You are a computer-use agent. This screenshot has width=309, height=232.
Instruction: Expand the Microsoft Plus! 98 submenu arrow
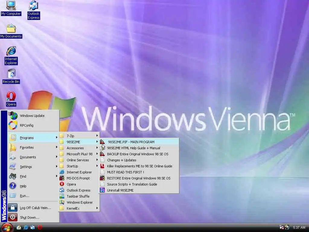click(97, 154)
